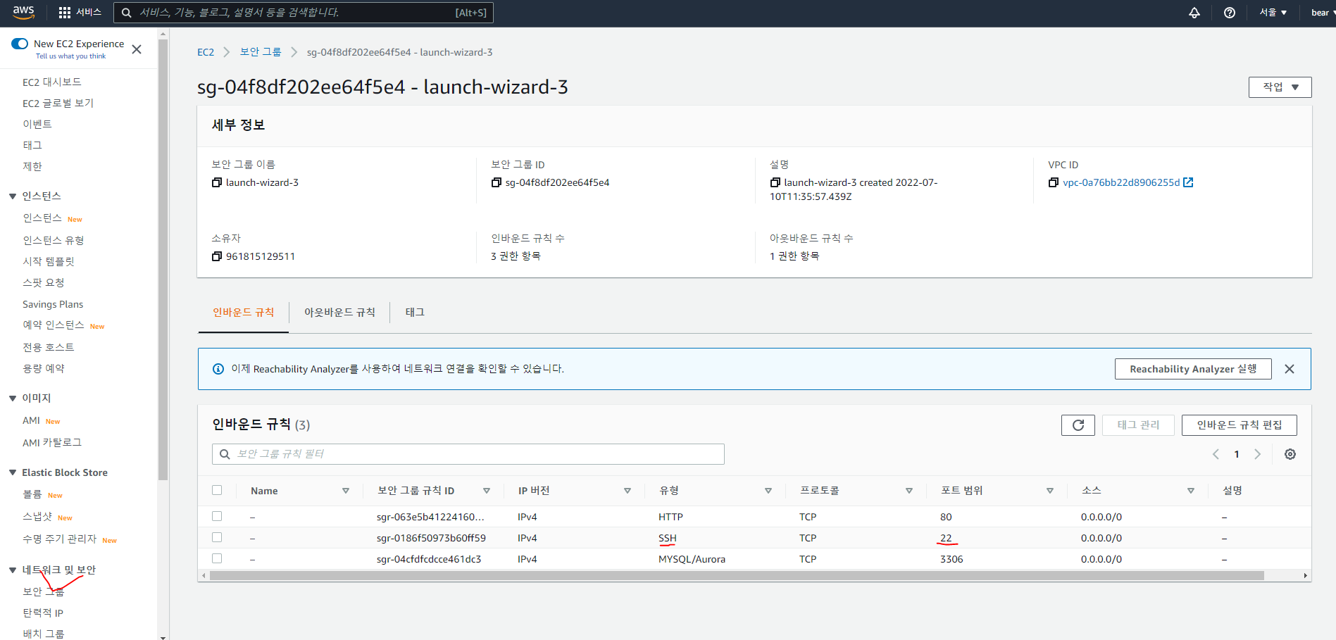This screenshot has width=1336, height=640.
Task: Switch to 아웃바운드 규칙 tab
Action: [x=339, y=313]
